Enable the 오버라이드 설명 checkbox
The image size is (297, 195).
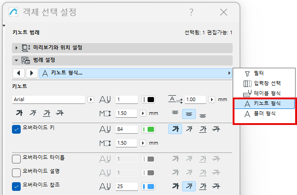coord(16,173)
